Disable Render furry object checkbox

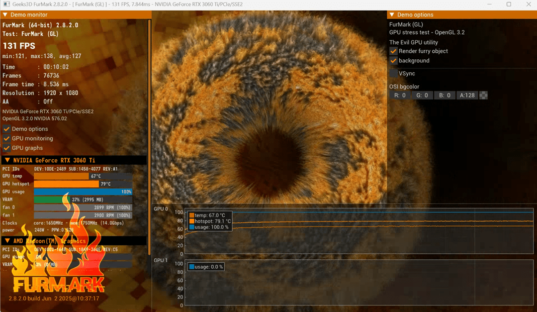tap(394, 51)
